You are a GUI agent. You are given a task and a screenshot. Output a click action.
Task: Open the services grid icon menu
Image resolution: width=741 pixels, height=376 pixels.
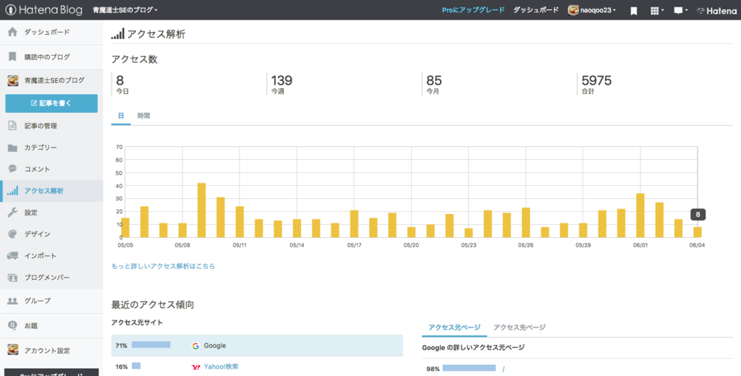click(x=657, y=10)
